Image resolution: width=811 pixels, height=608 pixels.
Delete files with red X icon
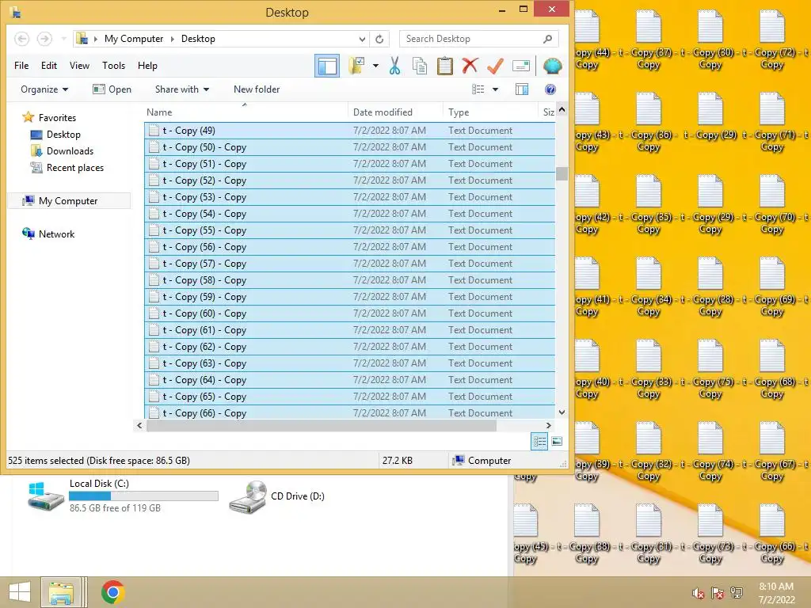(x=470, y=66)
